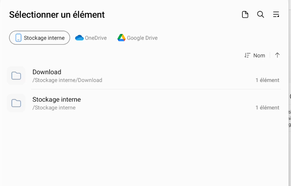Open the list options menu icon
The height and width of the screenshot is (186, 291).
click(x=276, y=15)
